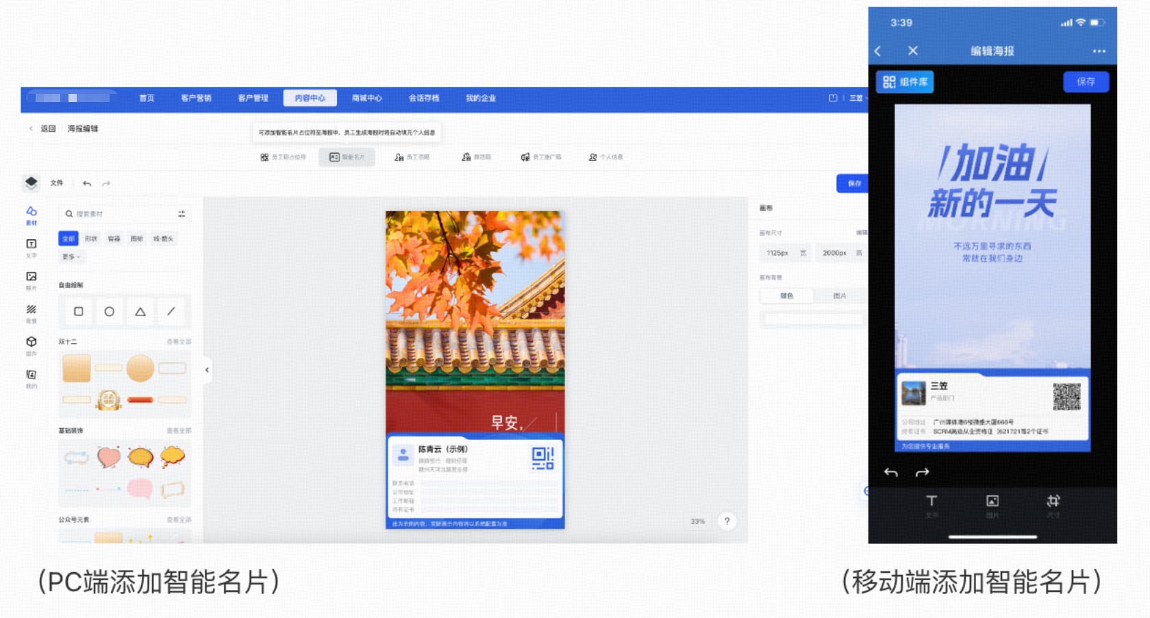Open 客户营销 navigation tab
The image size is (1150, 618).
(x=196, y=98)
